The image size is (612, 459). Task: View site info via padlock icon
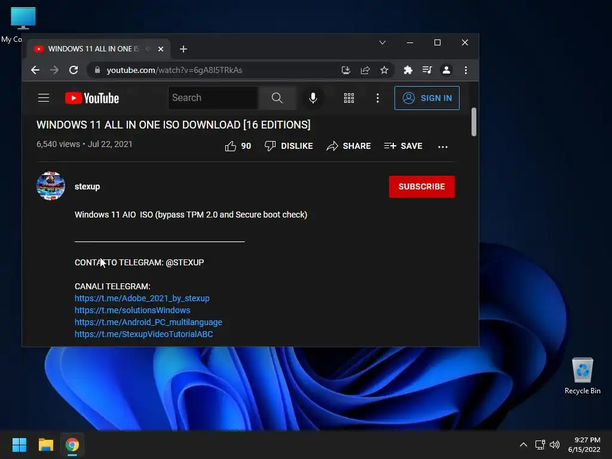[97, 70]
